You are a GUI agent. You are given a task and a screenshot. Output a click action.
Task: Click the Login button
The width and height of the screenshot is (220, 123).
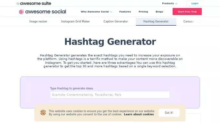[x=195, y=3]
